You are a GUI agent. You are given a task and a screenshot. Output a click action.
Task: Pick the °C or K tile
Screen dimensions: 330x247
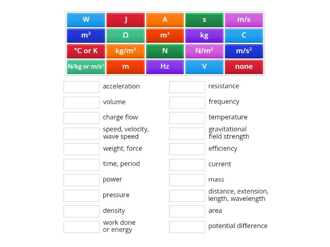coord(85,51)
